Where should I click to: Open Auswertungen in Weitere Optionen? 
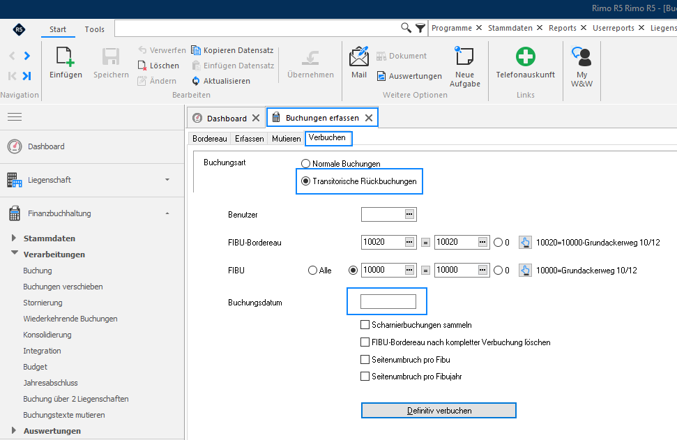pyautogui.click(x=409, y=76)
